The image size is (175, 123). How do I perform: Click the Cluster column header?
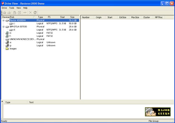(x=147, y=17)
